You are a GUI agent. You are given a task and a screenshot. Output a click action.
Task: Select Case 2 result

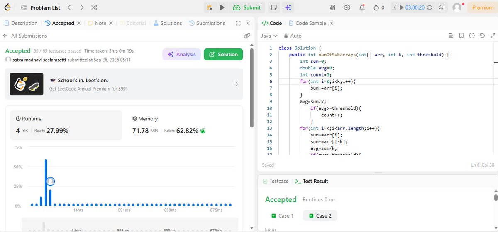[320, 215]
